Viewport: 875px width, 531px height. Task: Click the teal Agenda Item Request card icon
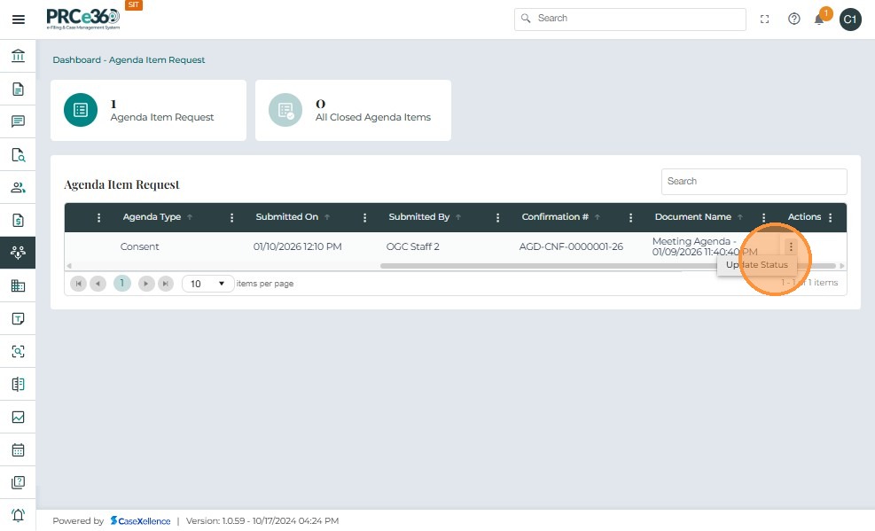pos(81,110)
